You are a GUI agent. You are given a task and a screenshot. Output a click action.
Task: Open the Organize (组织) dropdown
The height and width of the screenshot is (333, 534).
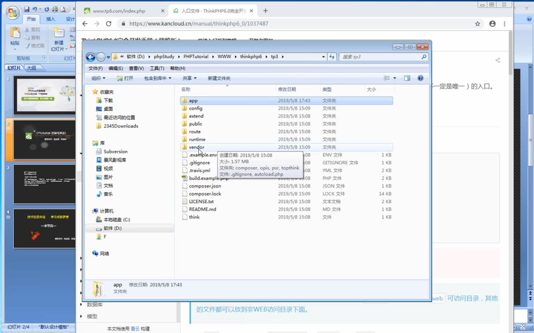tap(98, 78)
